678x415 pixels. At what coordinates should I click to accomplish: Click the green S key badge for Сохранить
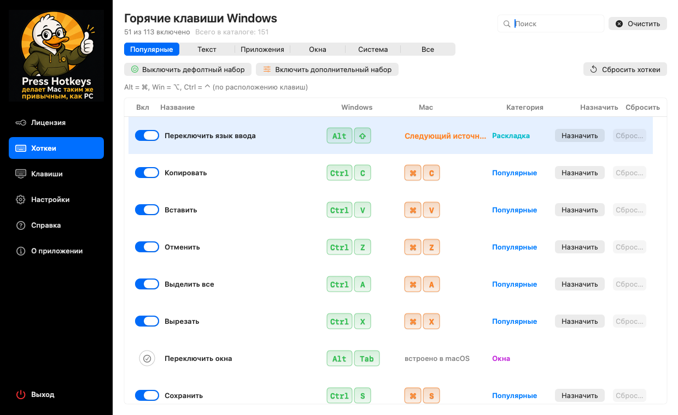click(x=363, y=395)
